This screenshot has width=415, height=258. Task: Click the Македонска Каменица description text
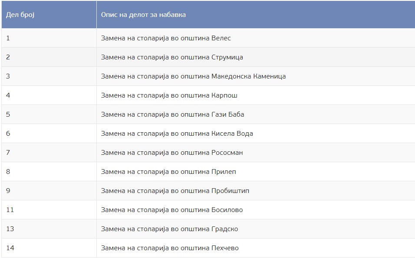(x=193, y=76)
